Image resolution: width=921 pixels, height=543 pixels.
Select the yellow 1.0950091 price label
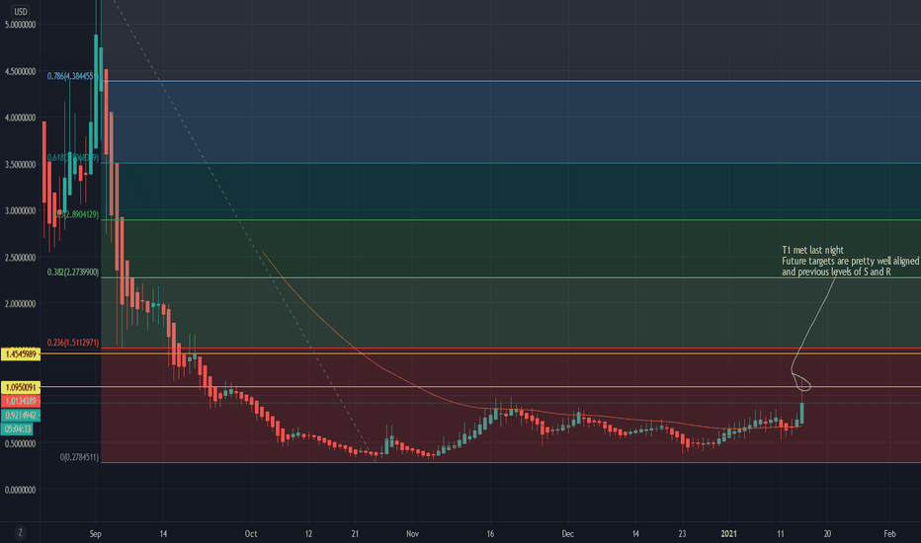21,387
